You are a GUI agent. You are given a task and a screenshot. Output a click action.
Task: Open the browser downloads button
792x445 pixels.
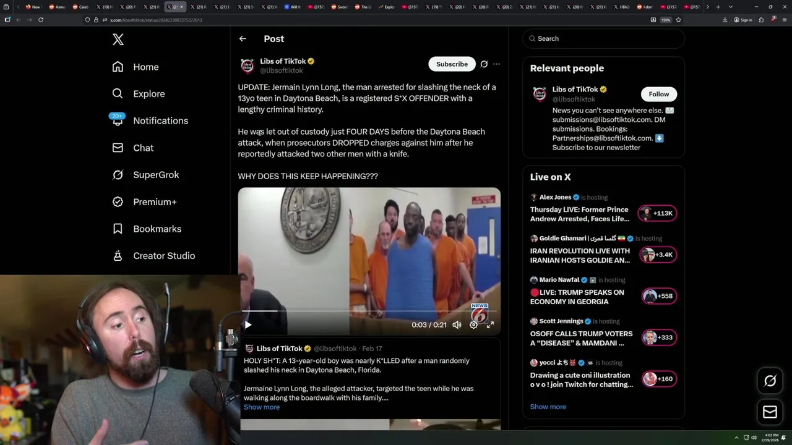pyautogui.click(x=725, y=20)
